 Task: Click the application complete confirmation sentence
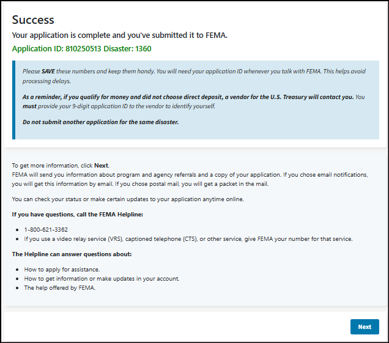coord(120,35)
